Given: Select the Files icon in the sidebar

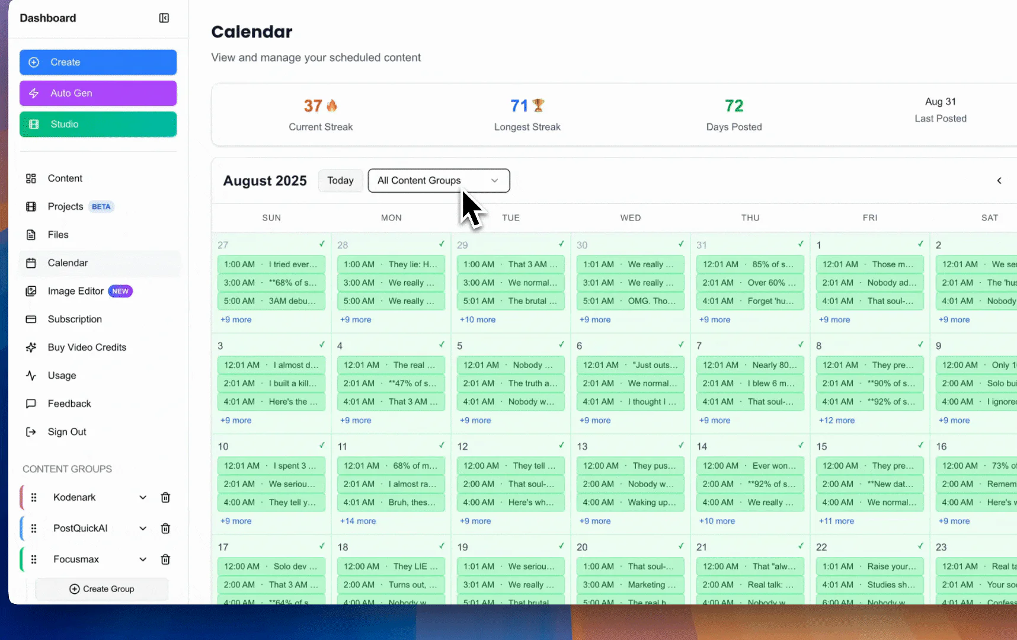Looking at the screenshot, I should [x=31, y=235].
